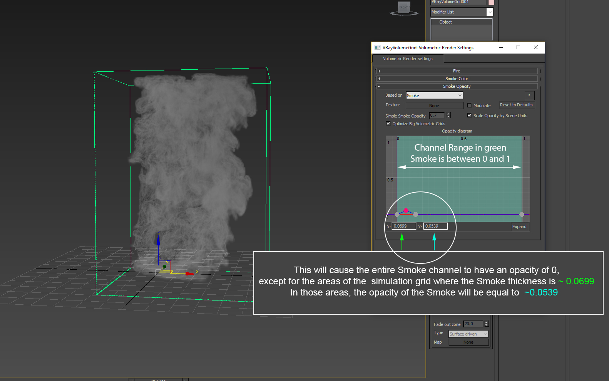Click the plus icon of the Smoke Color rollout
609x381 pixels.
379,79
